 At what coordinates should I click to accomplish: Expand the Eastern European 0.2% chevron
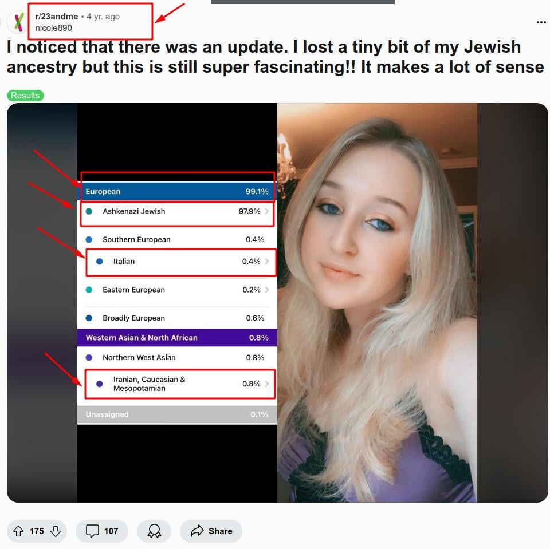(267, 290)
